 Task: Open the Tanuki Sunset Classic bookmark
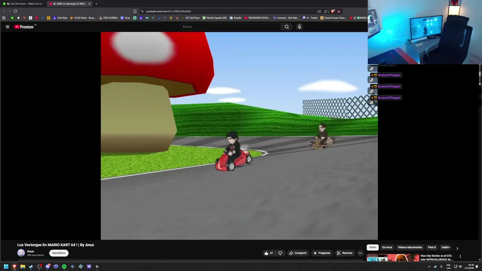(333, 18)
